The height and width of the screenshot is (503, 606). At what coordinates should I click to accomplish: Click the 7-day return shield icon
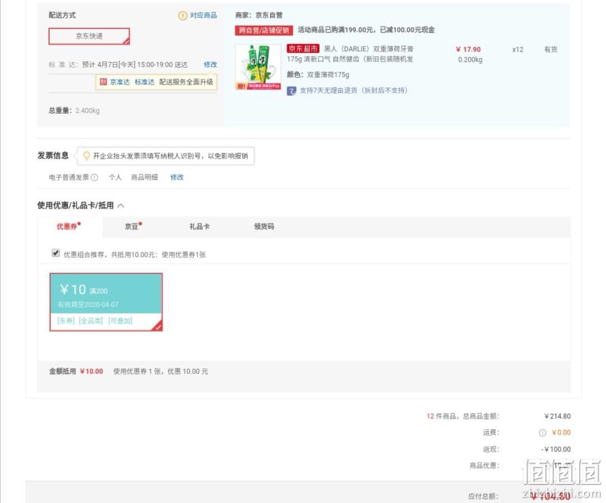[291, 91]
